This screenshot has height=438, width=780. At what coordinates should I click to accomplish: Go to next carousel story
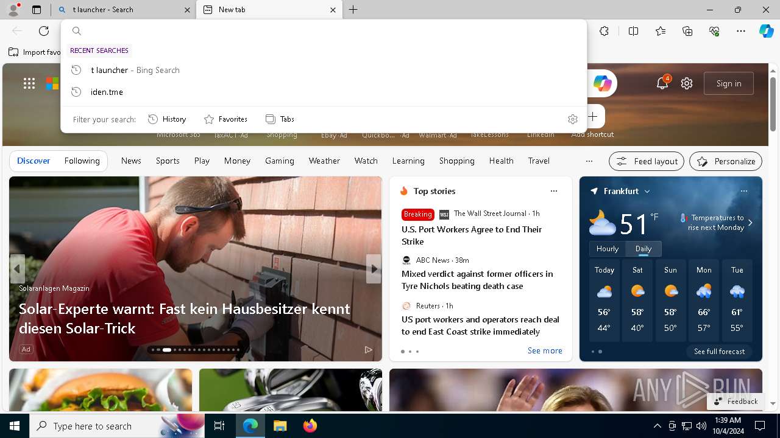pyautogui.click(x=374, y=269)
